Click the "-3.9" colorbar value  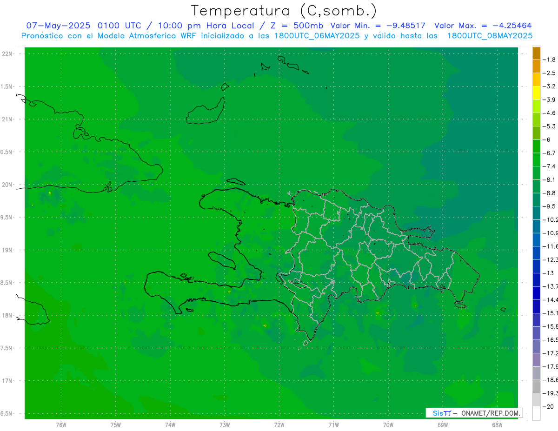pyautogui.click(x=549, y=99)
